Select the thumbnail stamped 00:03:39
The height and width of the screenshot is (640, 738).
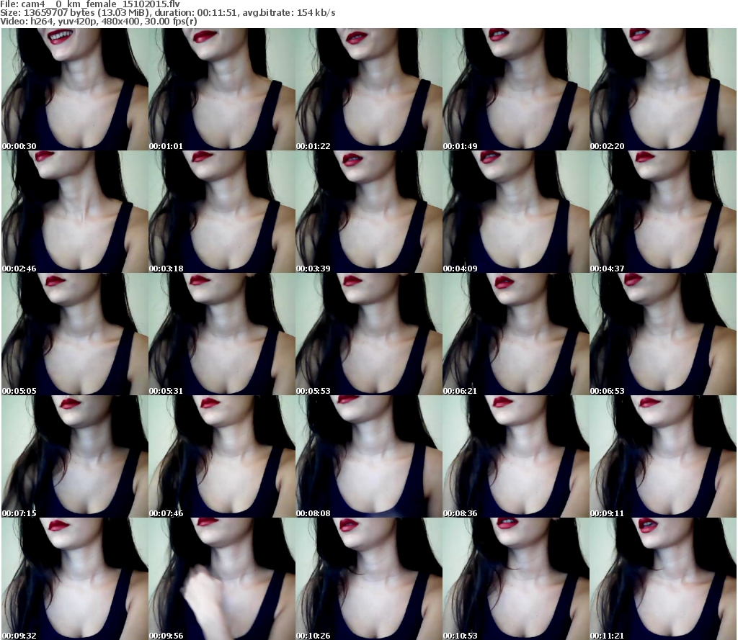pyautogui.click(x=369, y=212)
